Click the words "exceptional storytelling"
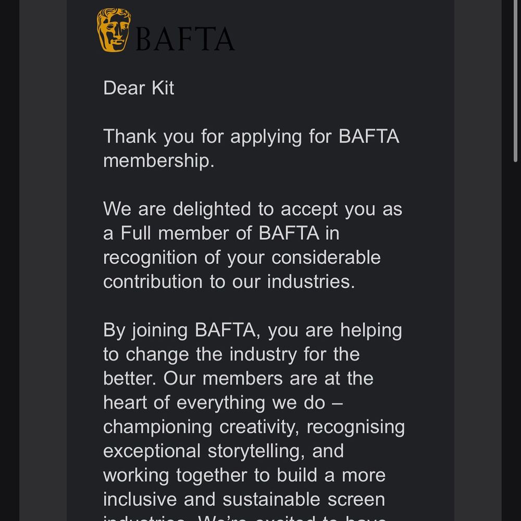Screen dimensions: 521x521 click(203, 451)
